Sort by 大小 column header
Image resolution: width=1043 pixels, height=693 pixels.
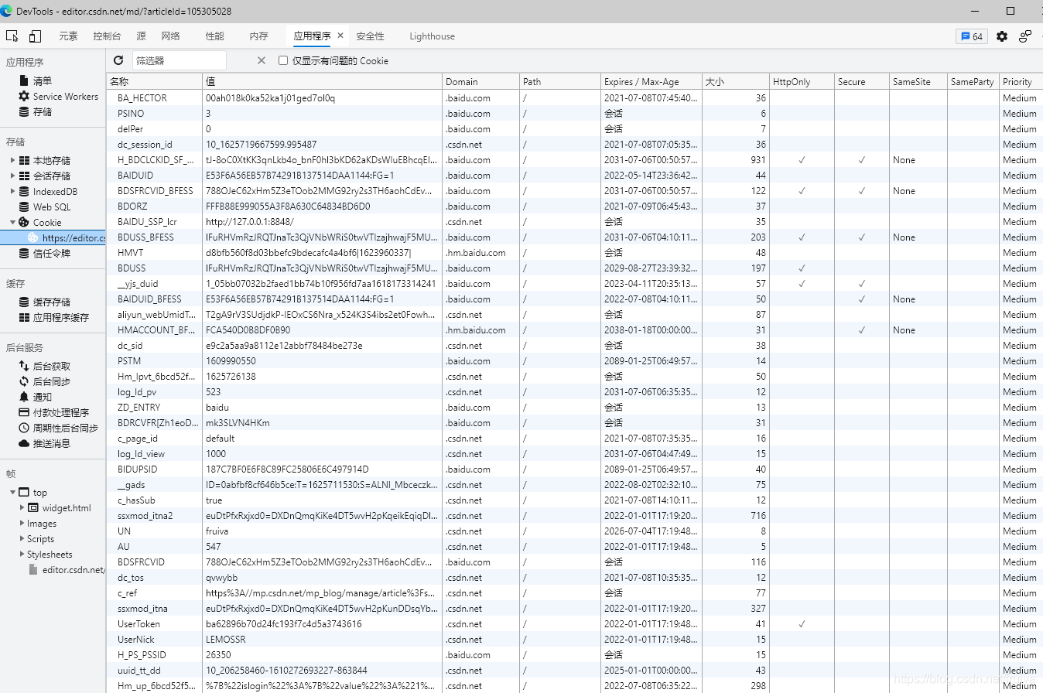tap(736, 81)
